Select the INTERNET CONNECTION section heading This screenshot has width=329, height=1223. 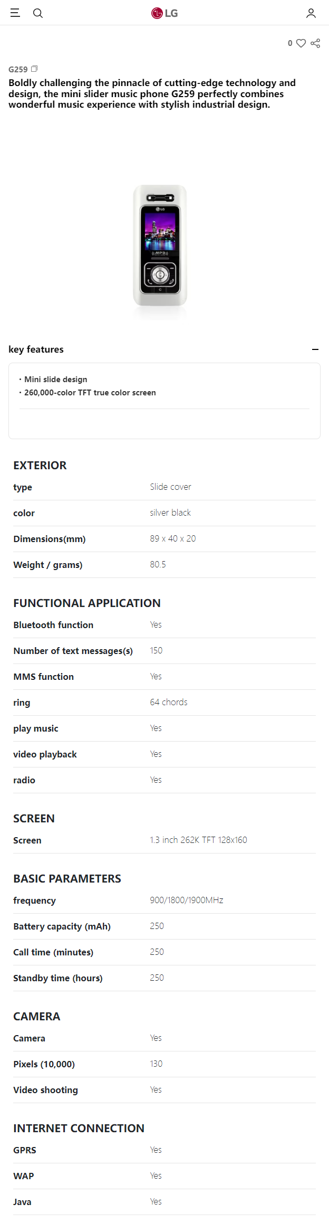pos(79,1128)
